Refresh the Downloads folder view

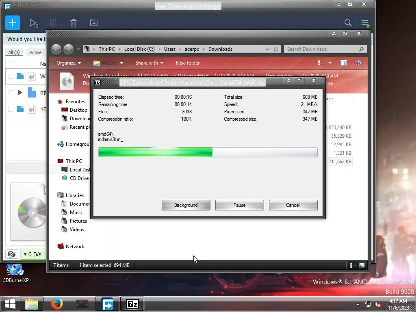point(276,49)
